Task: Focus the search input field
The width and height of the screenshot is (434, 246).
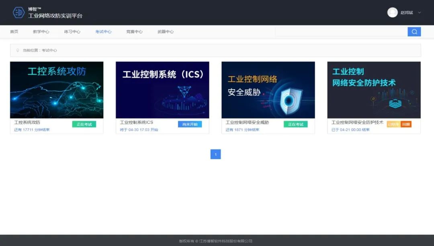Action: click(x=341, y=32)
